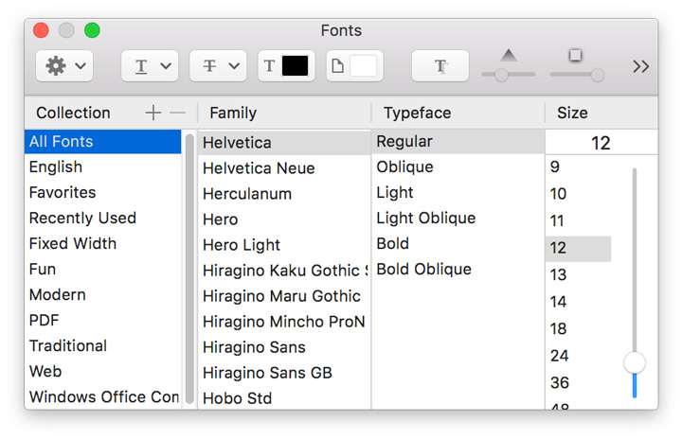Choose the Hero Light family
The image size is (682, 439).
283,245
